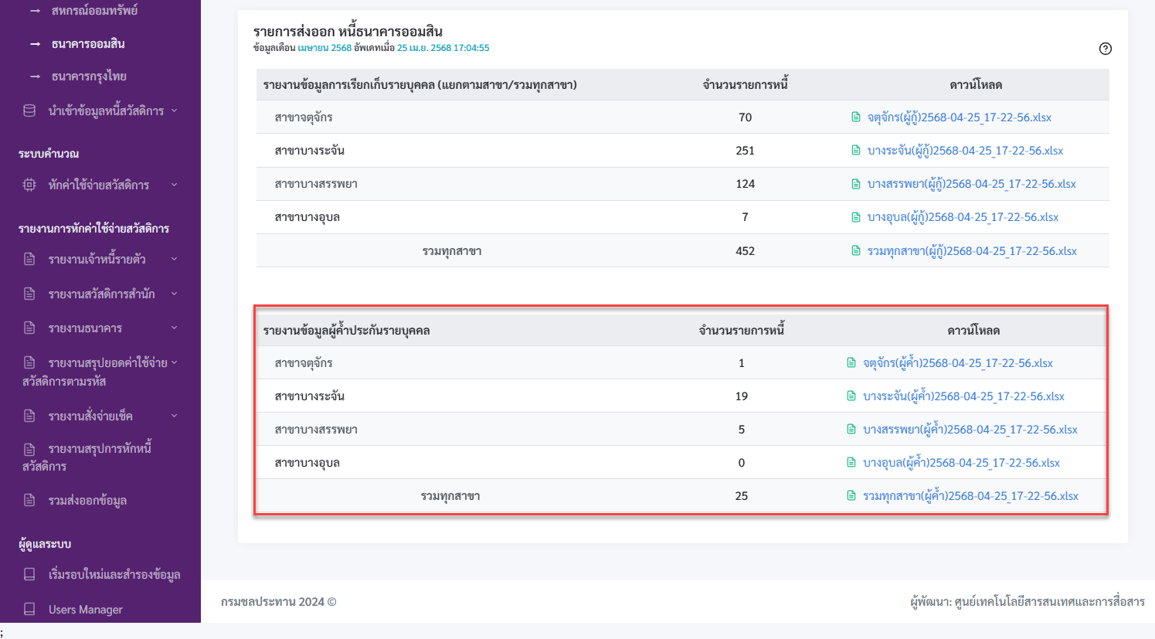The image size is (1155, 639).
Task: Download รวมทุกสาขา(ผู้กู้)2568-04-25_17-22-56.xlsx
Action: (972, 251)
